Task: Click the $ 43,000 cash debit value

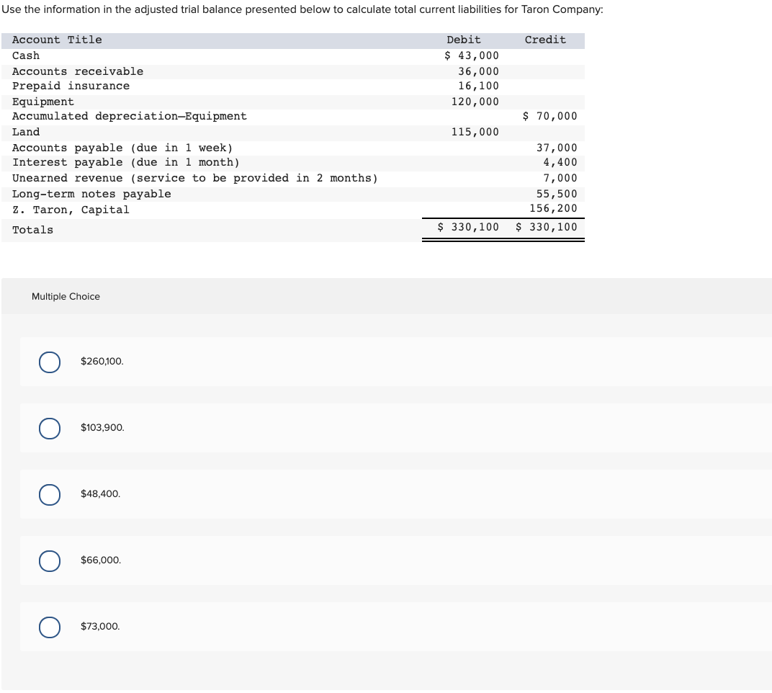Action: pyautogui.click(x=472, y=55)
